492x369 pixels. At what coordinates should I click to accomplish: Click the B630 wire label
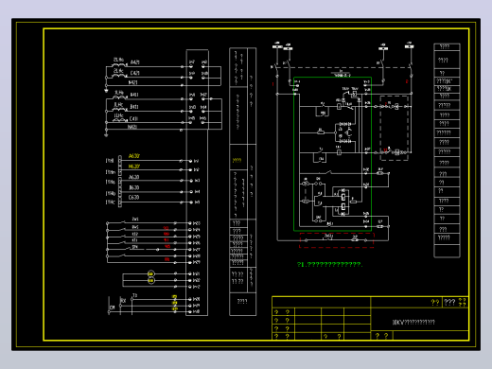tap(133, 187)
